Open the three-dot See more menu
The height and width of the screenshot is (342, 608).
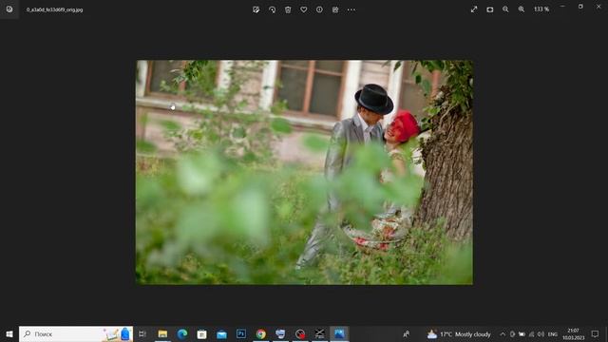click(351, 9)
